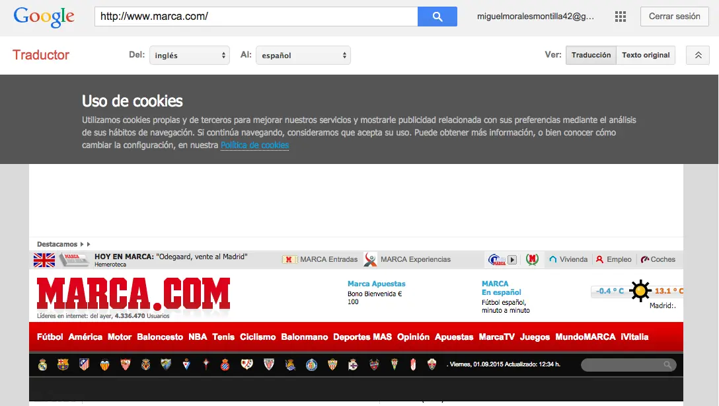Click the Espanyol crest
This screenshot has height=406, width=719.
225,365
